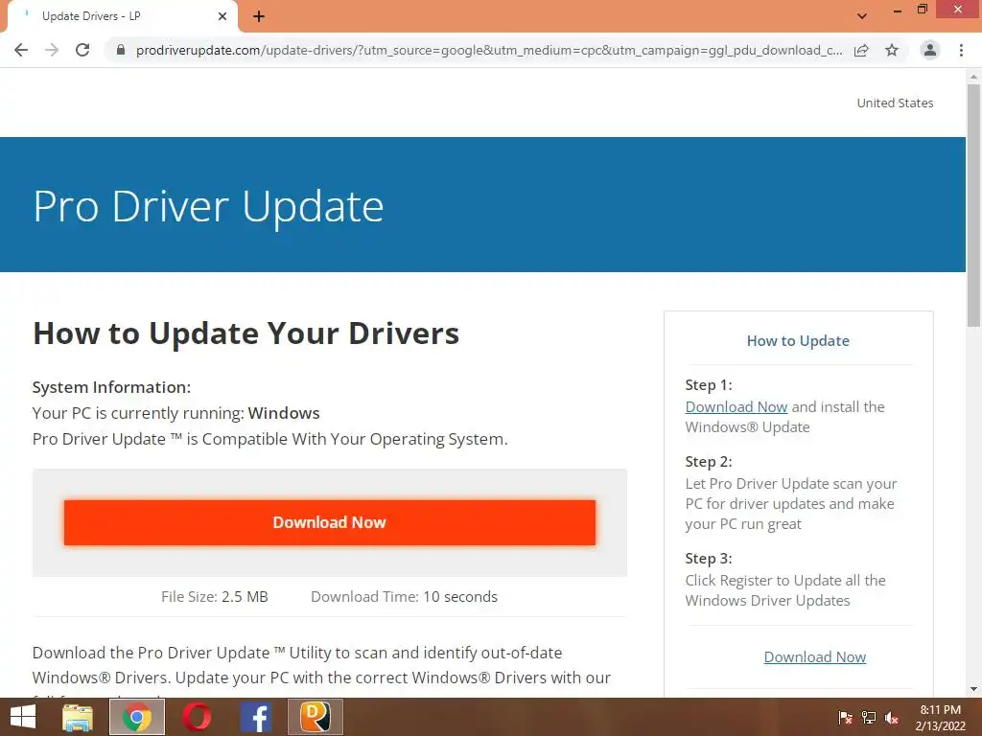Open network status tray icon

(869, 718)
